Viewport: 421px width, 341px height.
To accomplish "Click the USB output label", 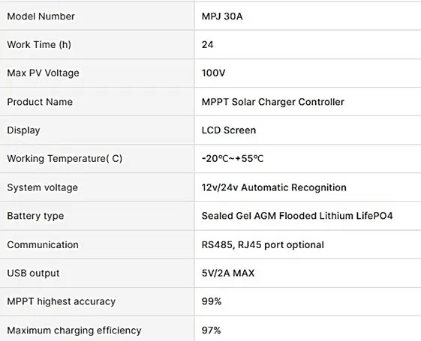I will 33,274.
